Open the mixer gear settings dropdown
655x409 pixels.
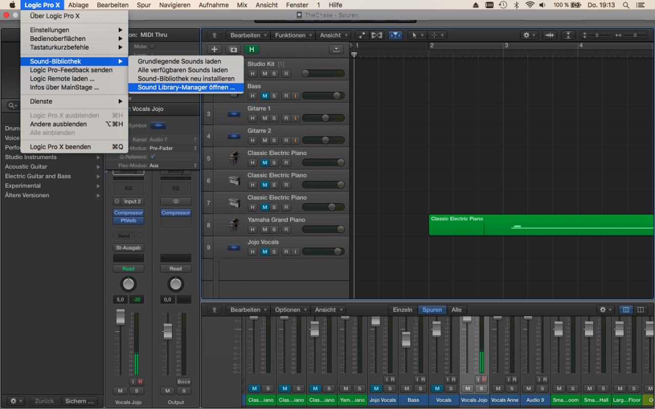tap(605, 310)
